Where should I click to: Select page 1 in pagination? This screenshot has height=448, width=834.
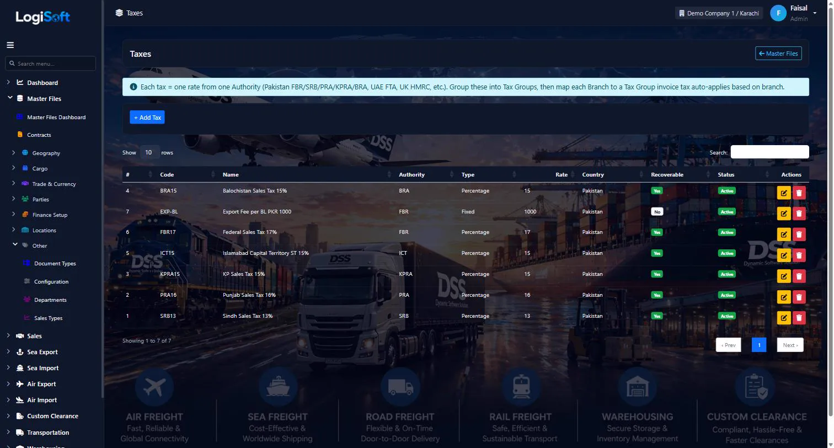759,345
